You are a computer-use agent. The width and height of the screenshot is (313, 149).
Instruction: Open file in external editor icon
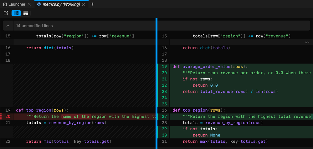point(6,13)
